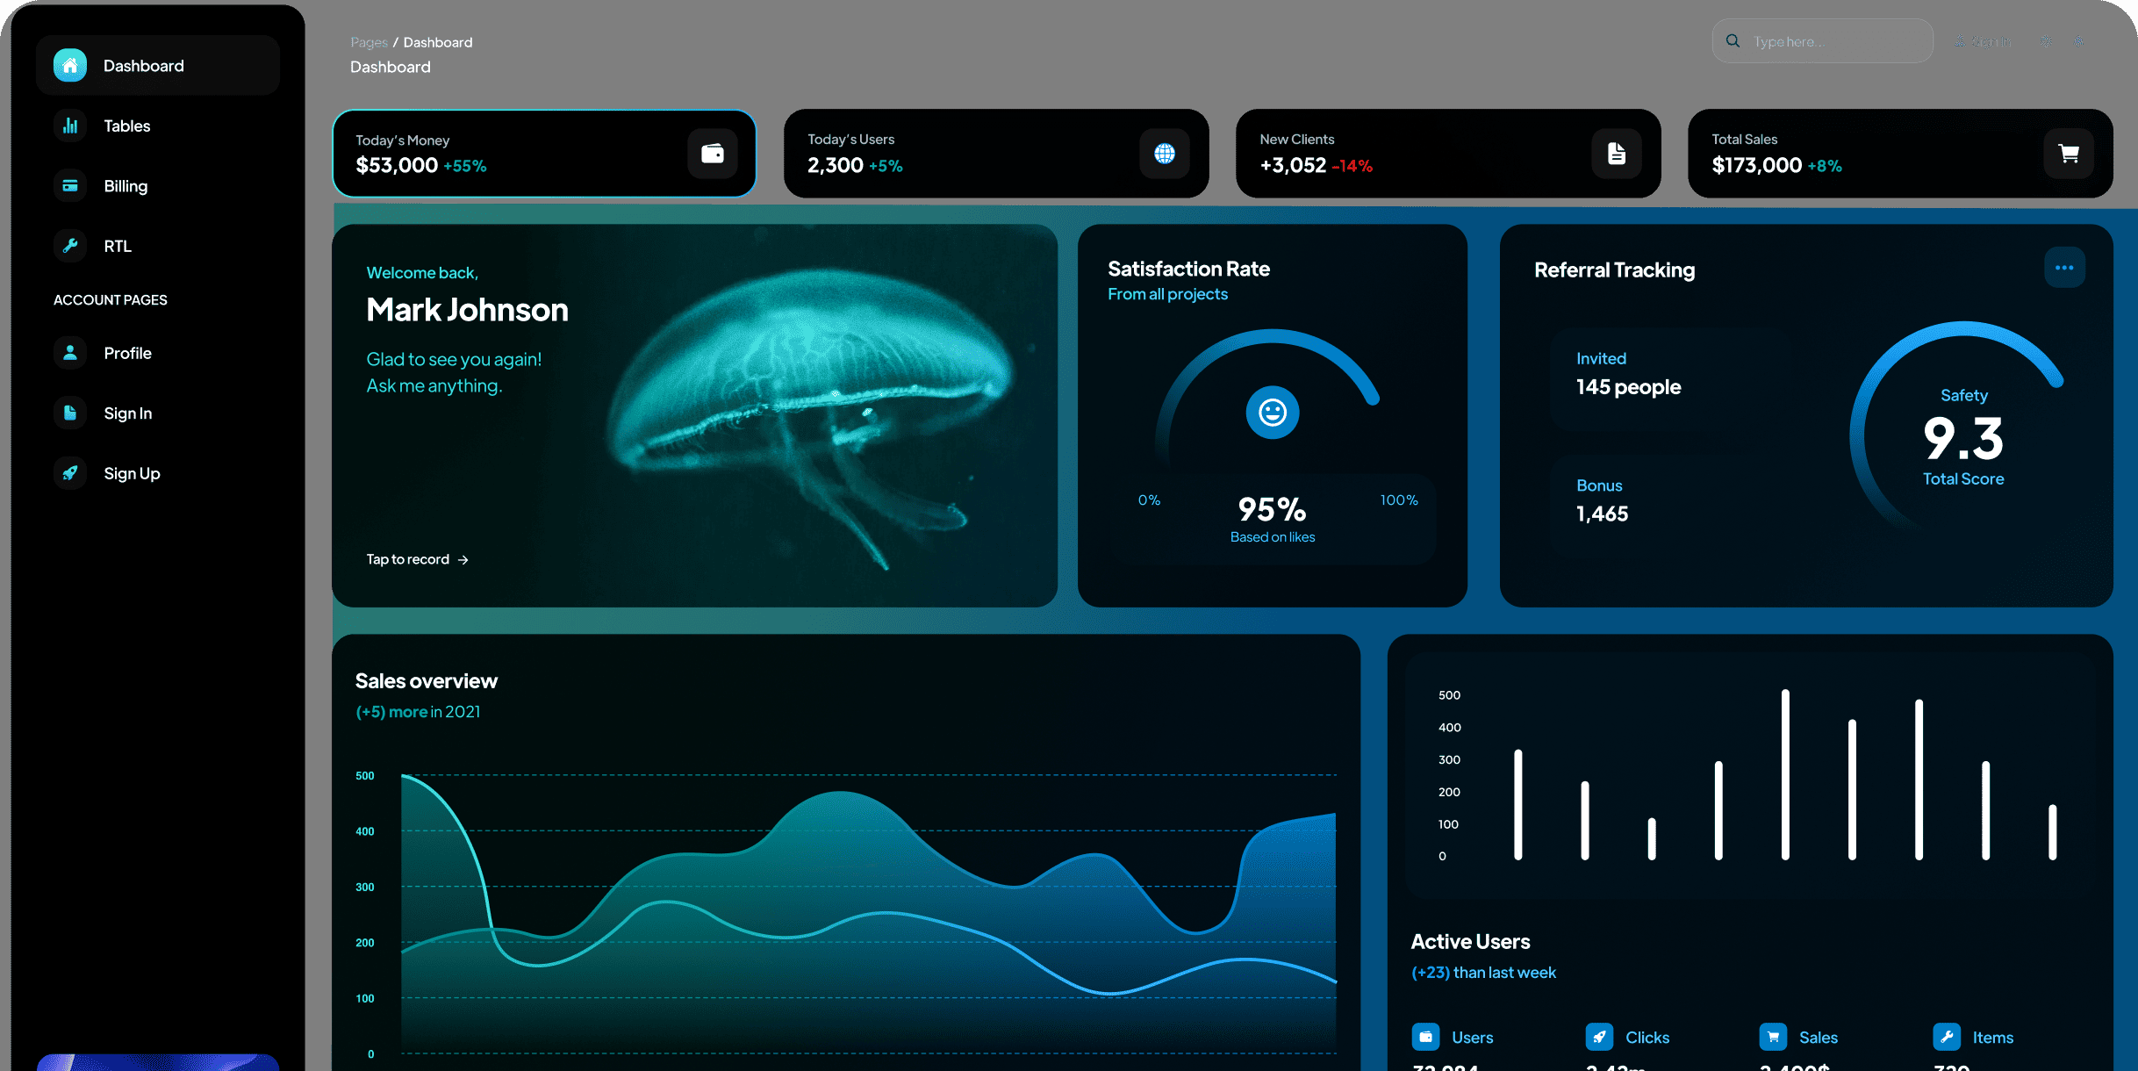Go to the Billing sidebar item
This screenshot has height=1071, width=2138.
(158, 186)
